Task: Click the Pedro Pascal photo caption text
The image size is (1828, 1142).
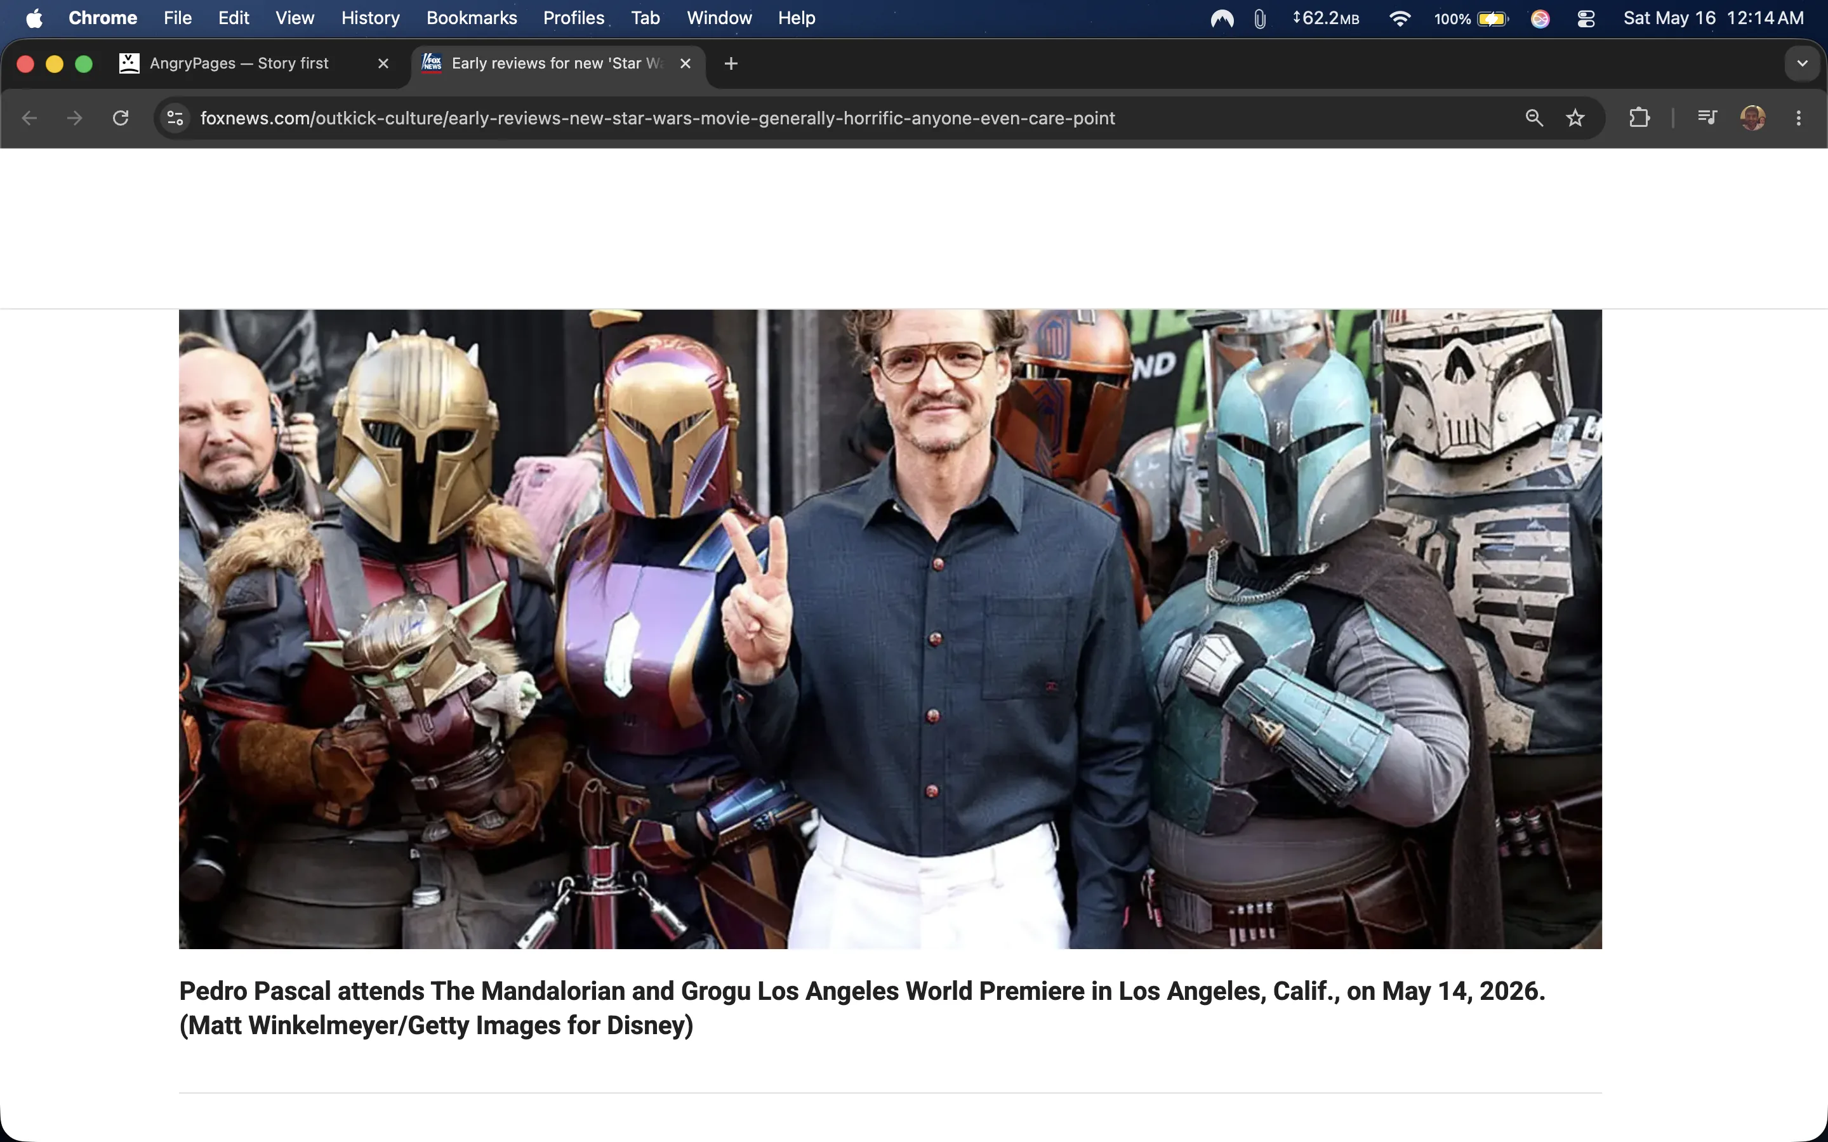Action: point(862,1007)
